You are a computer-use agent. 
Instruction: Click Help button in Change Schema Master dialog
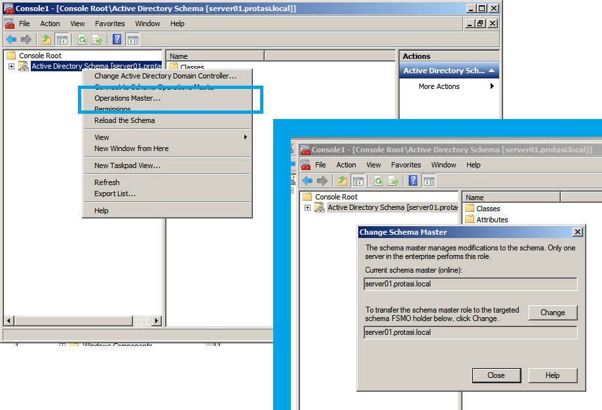552,375
